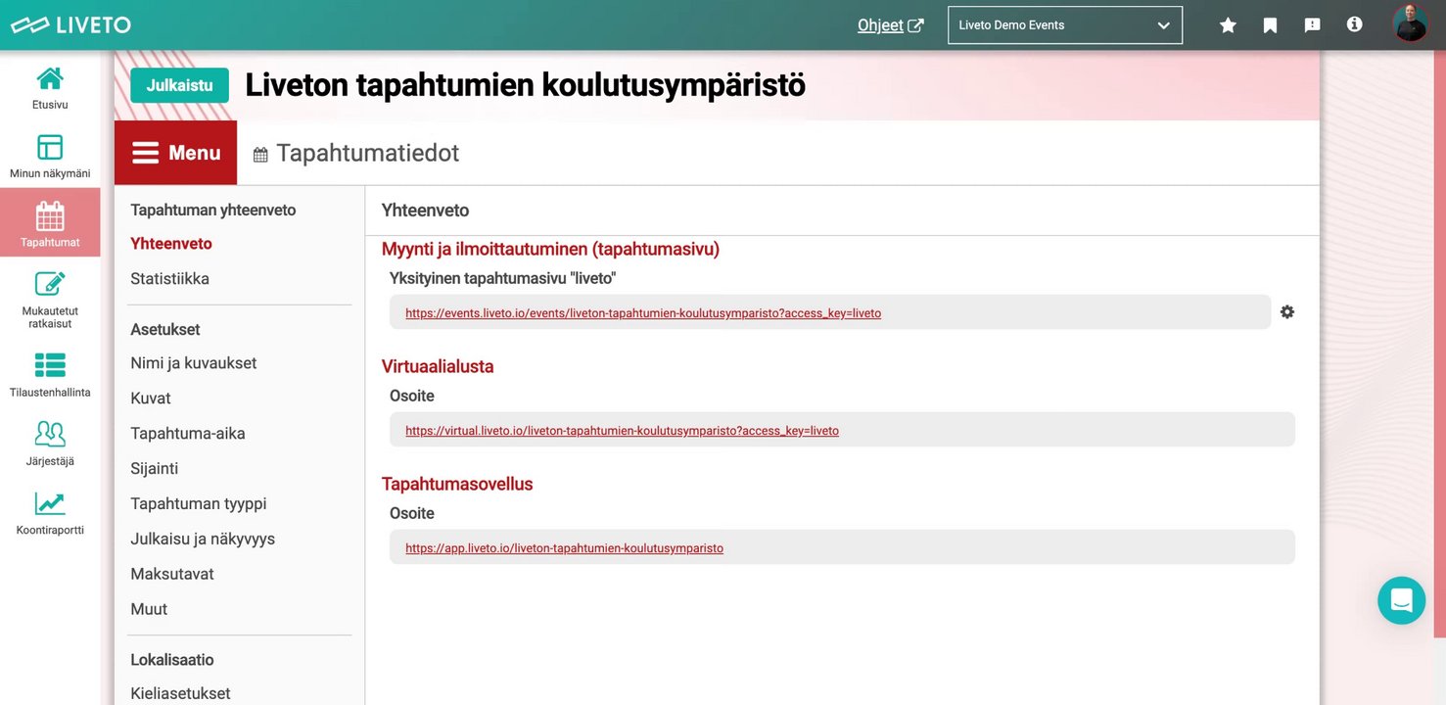Open Tapahtuman tyyppi settings
The width and height of the screenshot is (1446, 705).
point(199,504)
